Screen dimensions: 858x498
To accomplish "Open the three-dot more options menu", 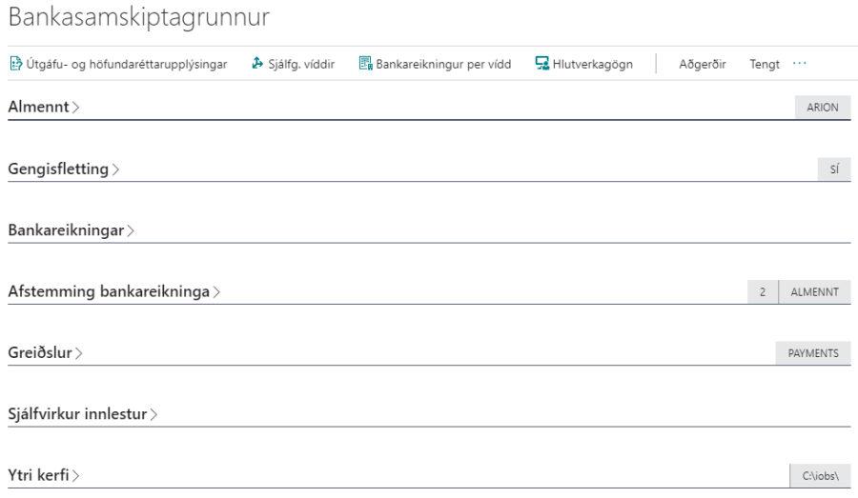I will [x=799, y=64].
